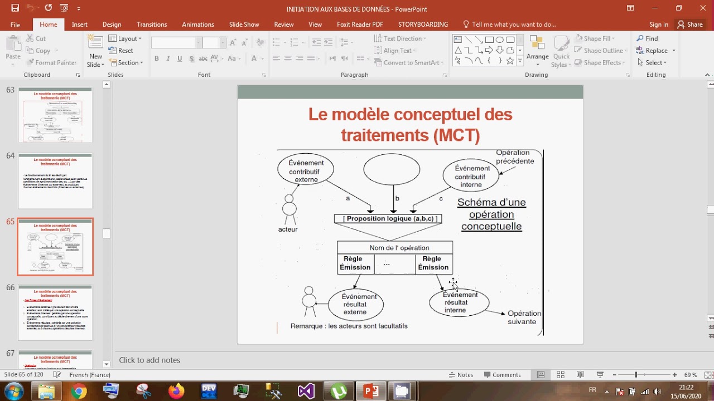Screen dimensions: 714x401
Task: Open the Layout dropdown
Action: 125,38
